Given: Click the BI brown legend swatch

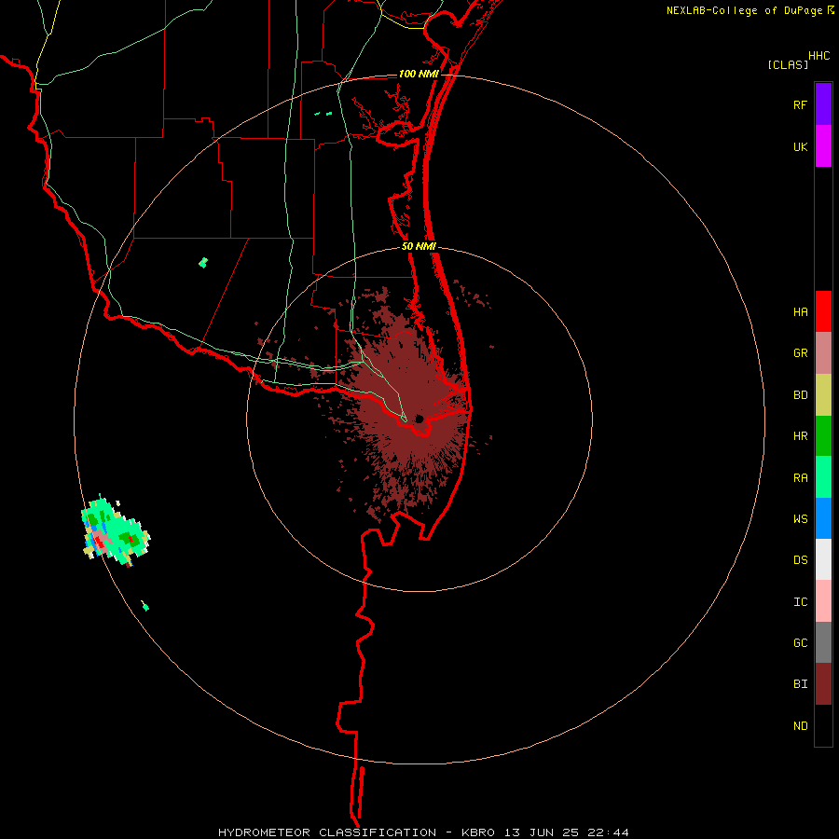Looking at the screenshot, I should click(823, 684).
